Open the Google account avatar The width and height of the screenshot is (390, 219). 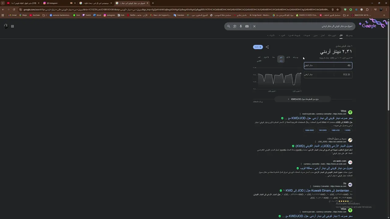pyautogui.click(x=5, y=26)
